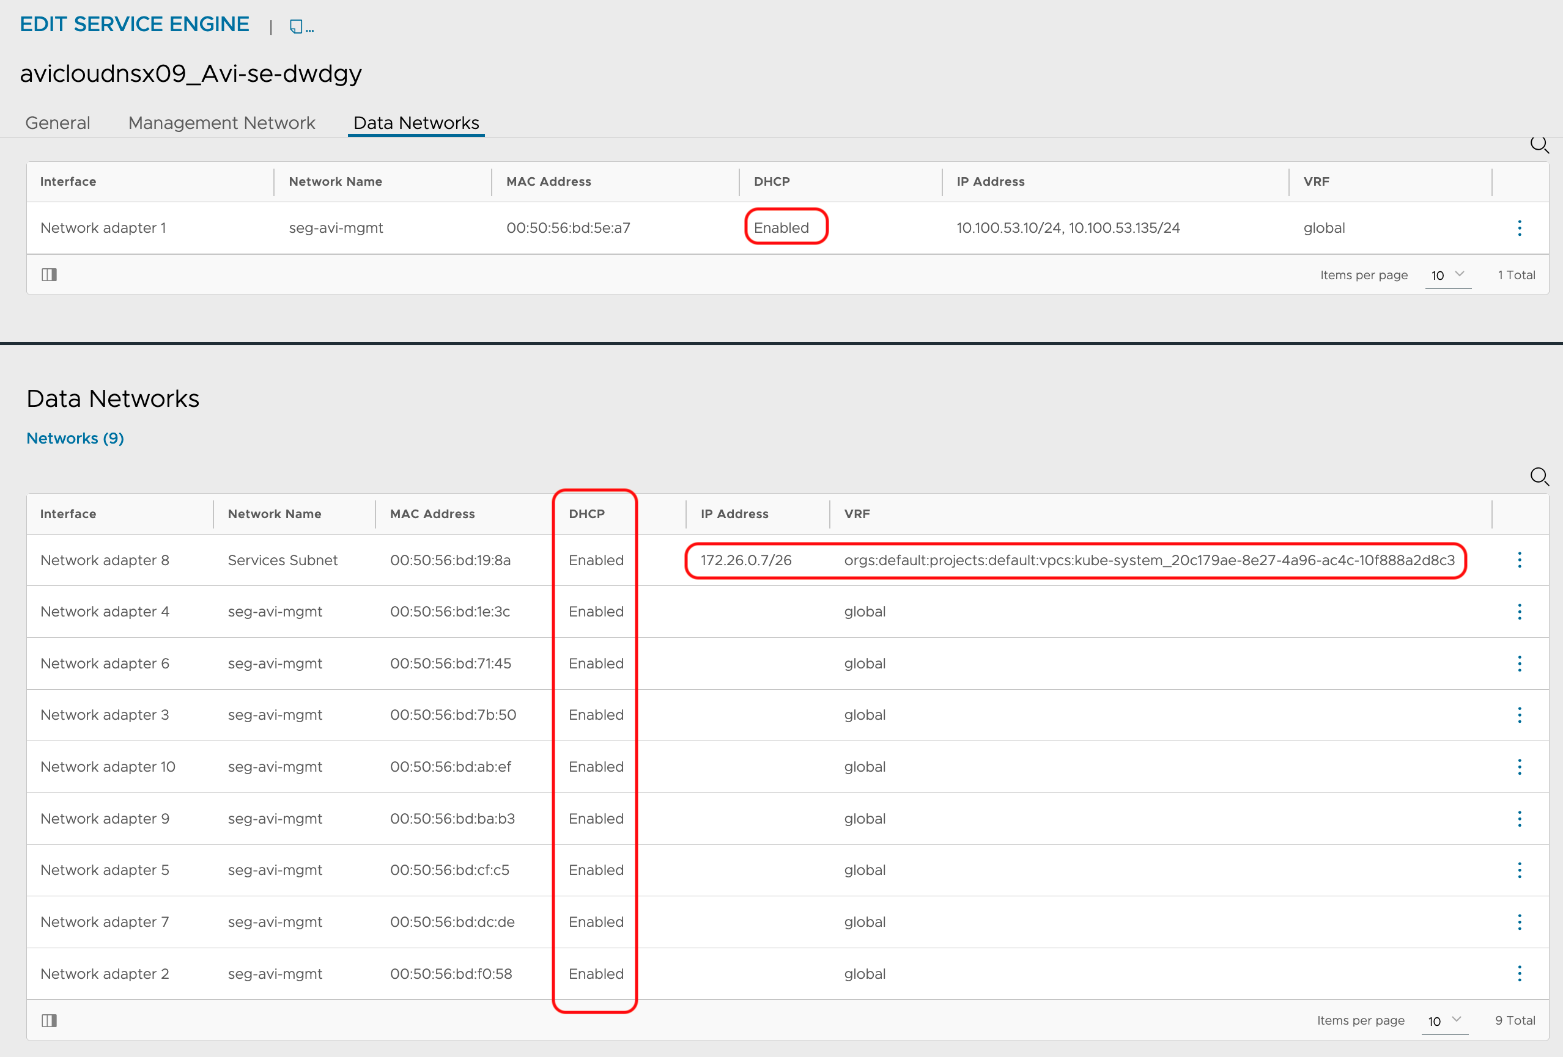Switch to the General tab
Viewport: 1563px width, 1057px height.
(x=57, y=123)
